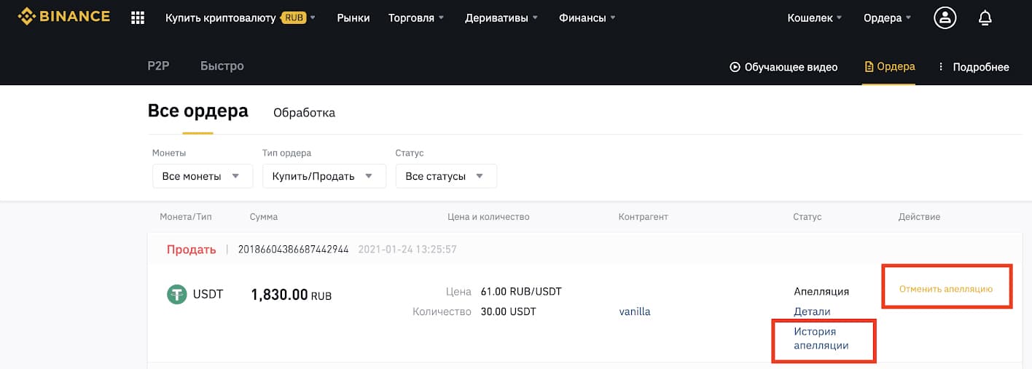The image size is (1032, 369).
Task: Open the Все статусы status filter
Action: pos(446,176)
